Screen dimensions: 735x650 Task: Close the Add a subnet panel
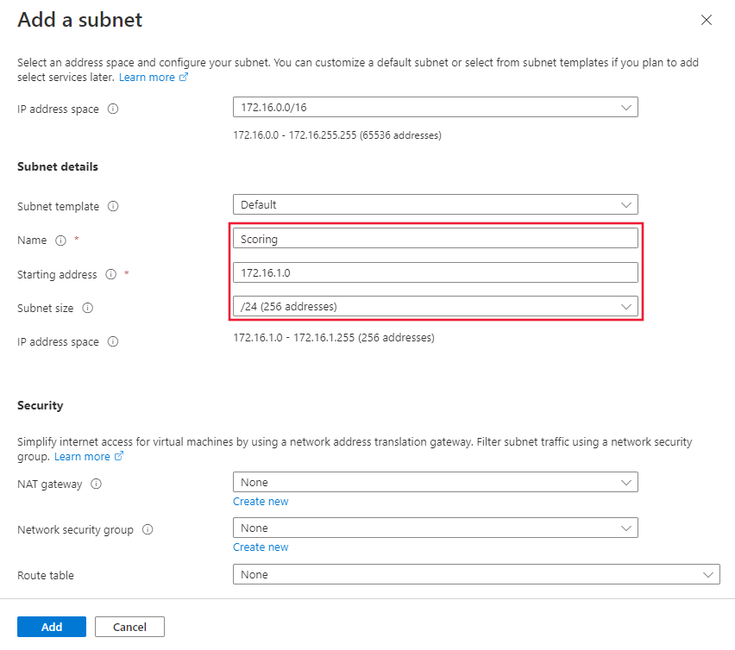pyautogui.click(x=707, y=20)
